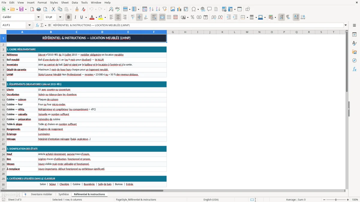
Task: Click the Increase Indent icon
Action: click(229, 17)
